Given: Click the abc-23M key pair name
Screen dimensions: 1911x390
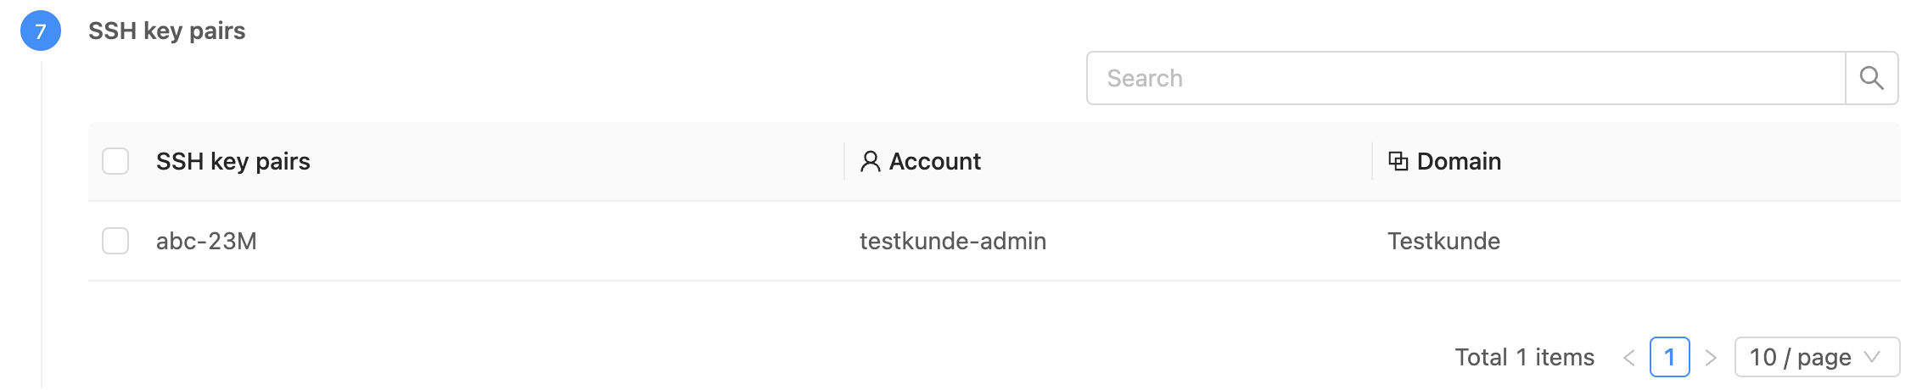Looking at the screenshot, I should [x=206, y=241].
